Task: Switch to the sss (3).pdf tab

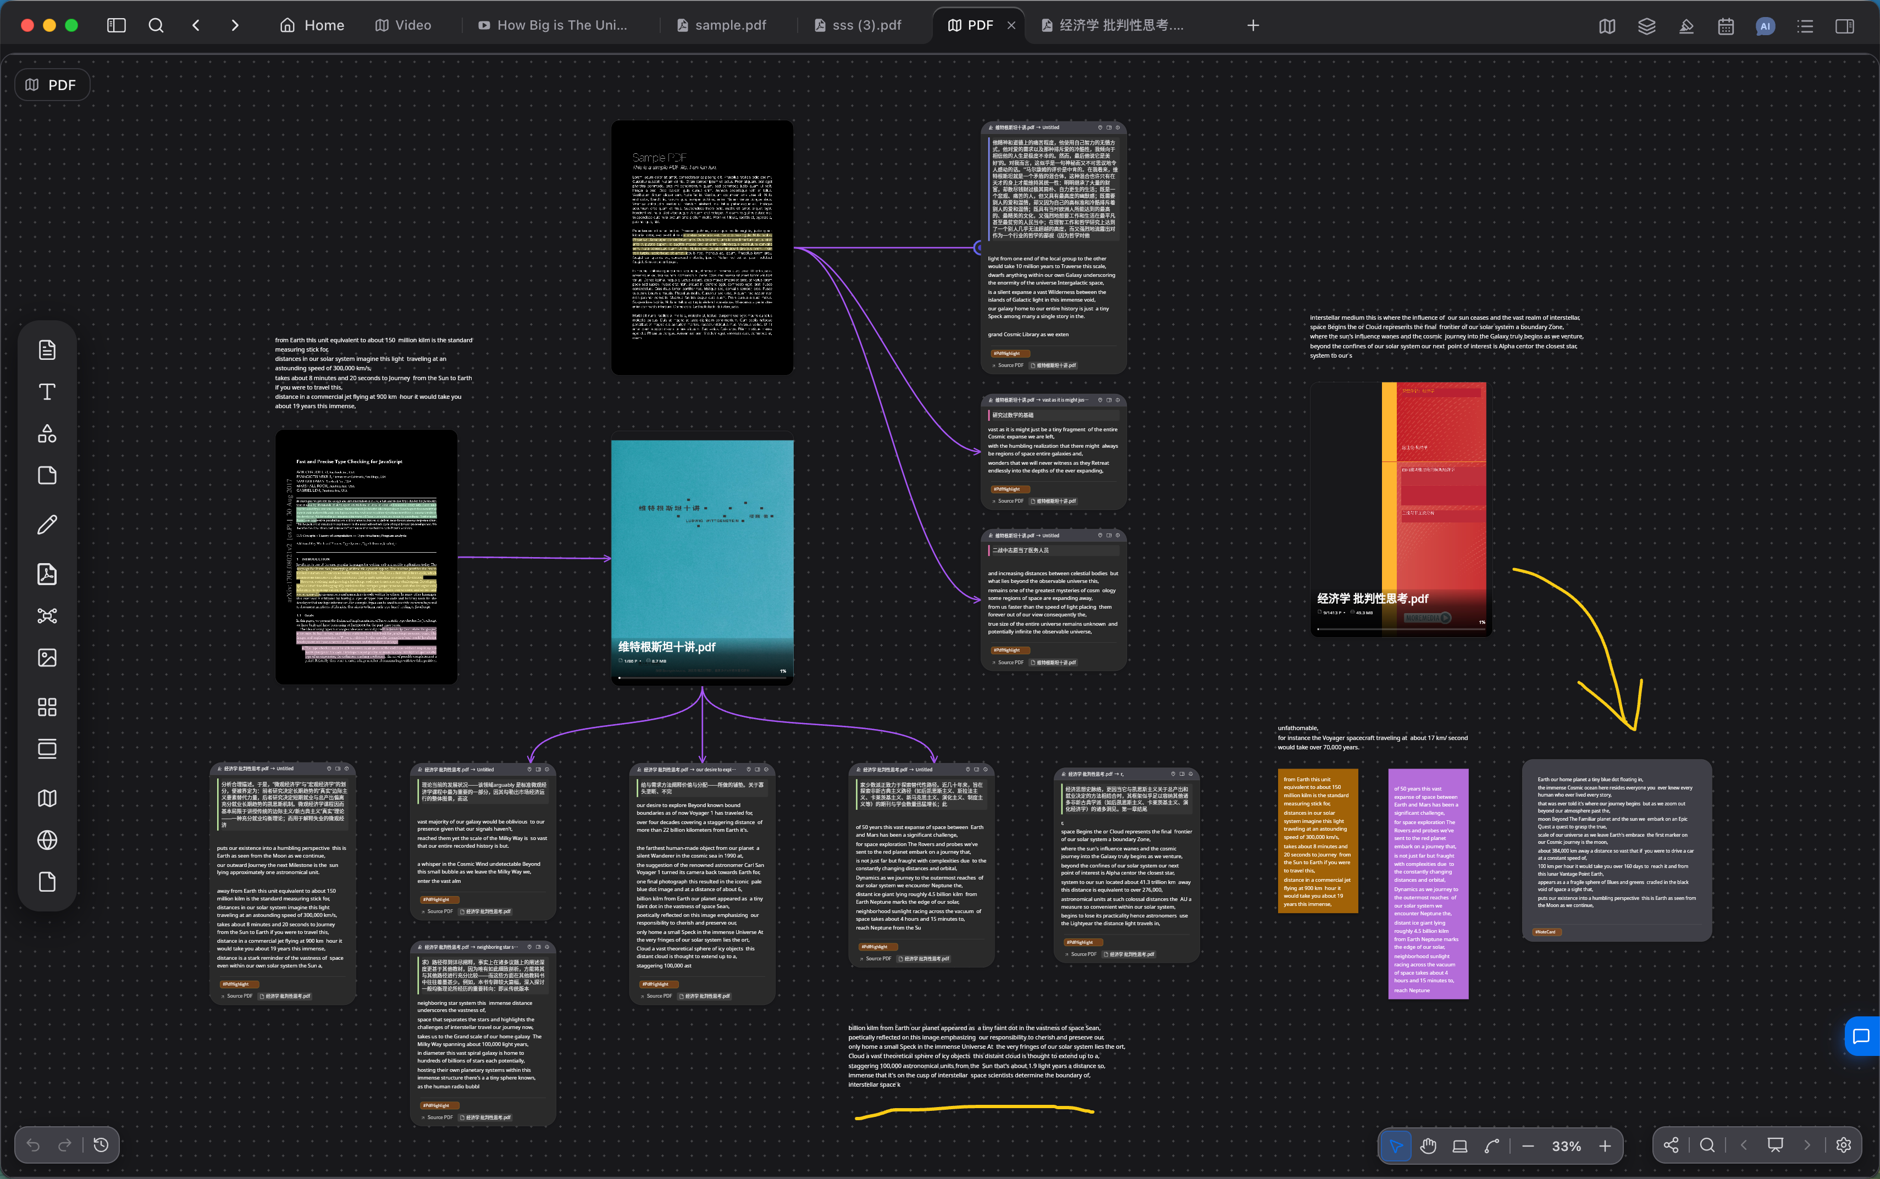Action: coord(858,25)
